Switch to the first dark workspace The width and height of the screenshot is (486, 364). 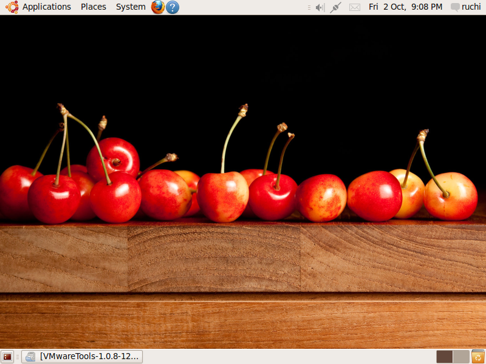point(445,357)
